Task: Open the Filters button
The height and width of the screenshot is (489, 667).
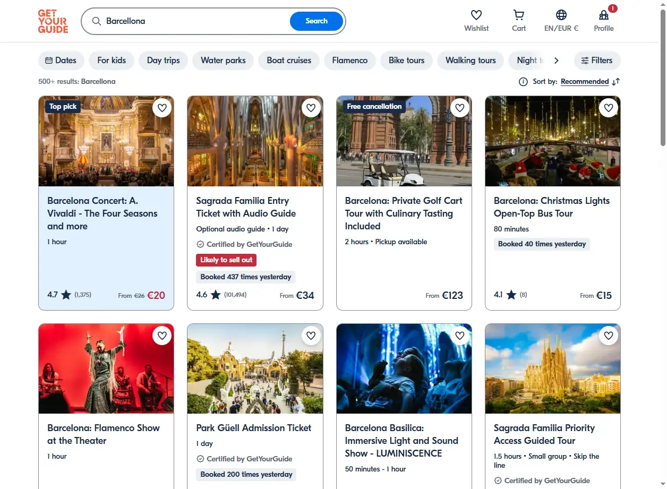Action: [597, 61]
